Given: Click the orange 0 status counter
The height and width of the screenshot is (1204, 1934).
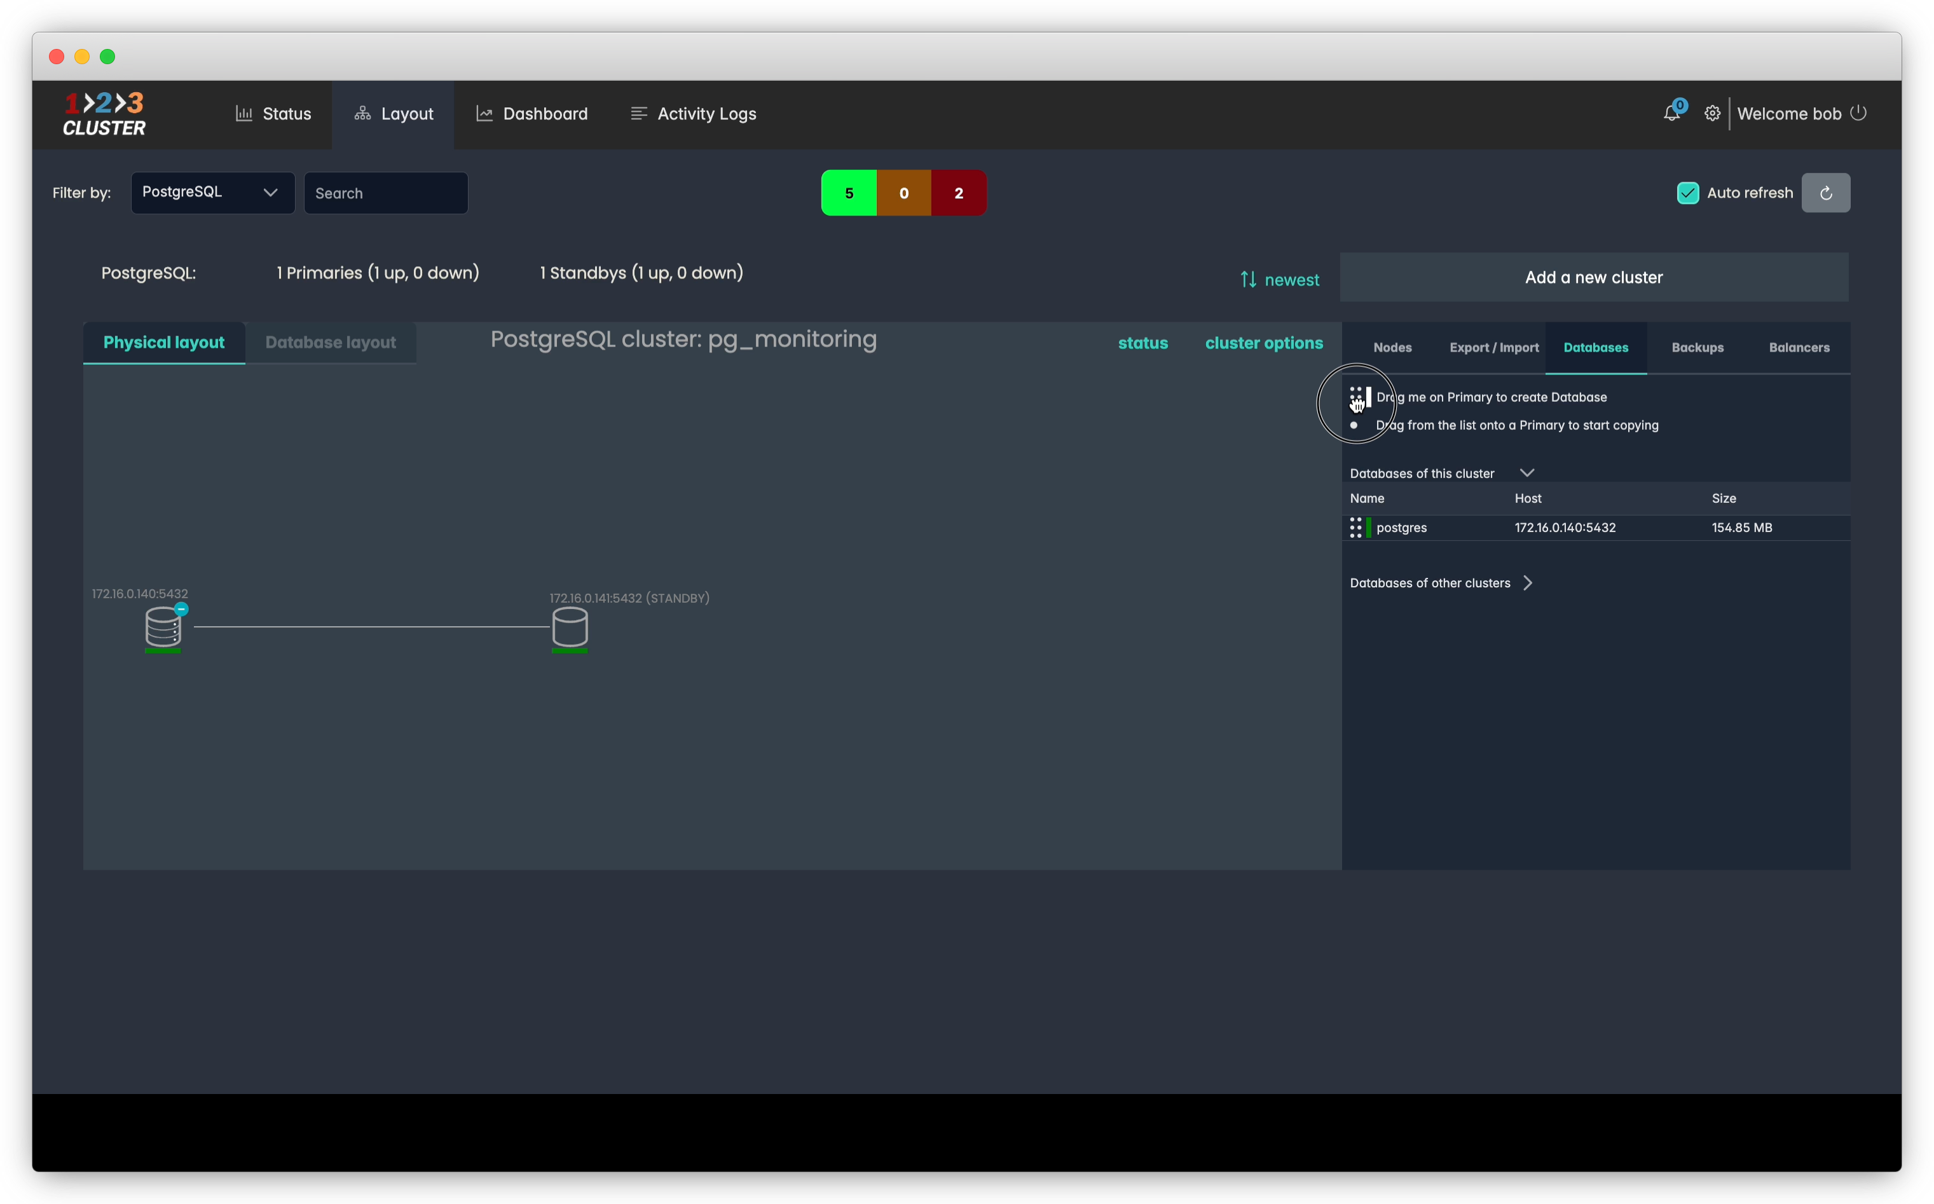Looking at the screenshot, I should click(x=903, y=193).
